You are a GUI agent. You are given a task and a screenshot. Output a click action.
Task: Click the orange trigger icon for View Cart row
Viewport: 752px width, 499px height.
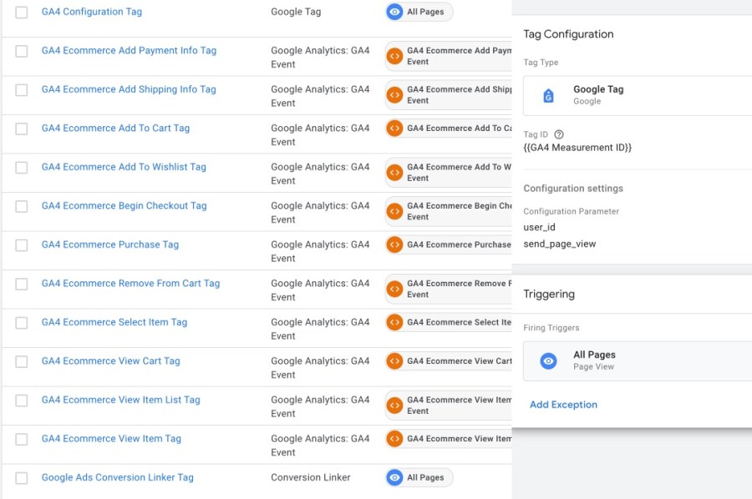(x=394, y=361)
